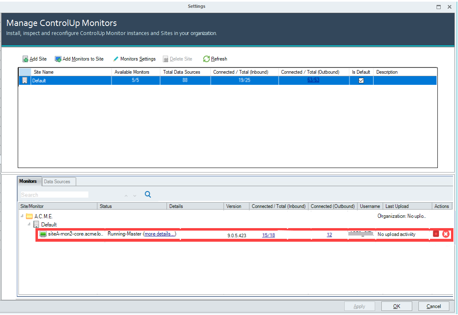Click the Default site building icon in tree
The height and width of the screenshot is (315, 458).
coord(36,224)
